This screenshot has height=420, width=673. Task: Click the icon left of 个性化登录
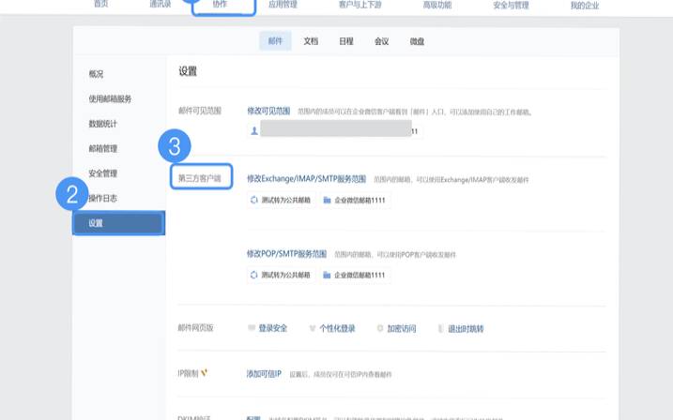[313, 328]
